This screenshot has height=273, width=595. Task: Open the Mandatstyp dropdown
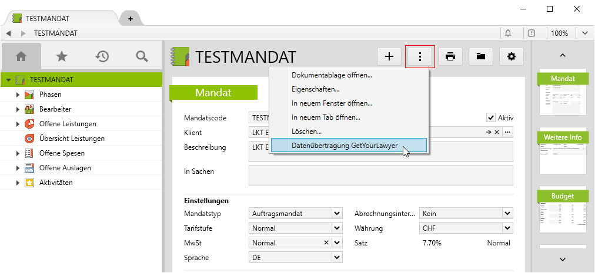tap(337, 214)
